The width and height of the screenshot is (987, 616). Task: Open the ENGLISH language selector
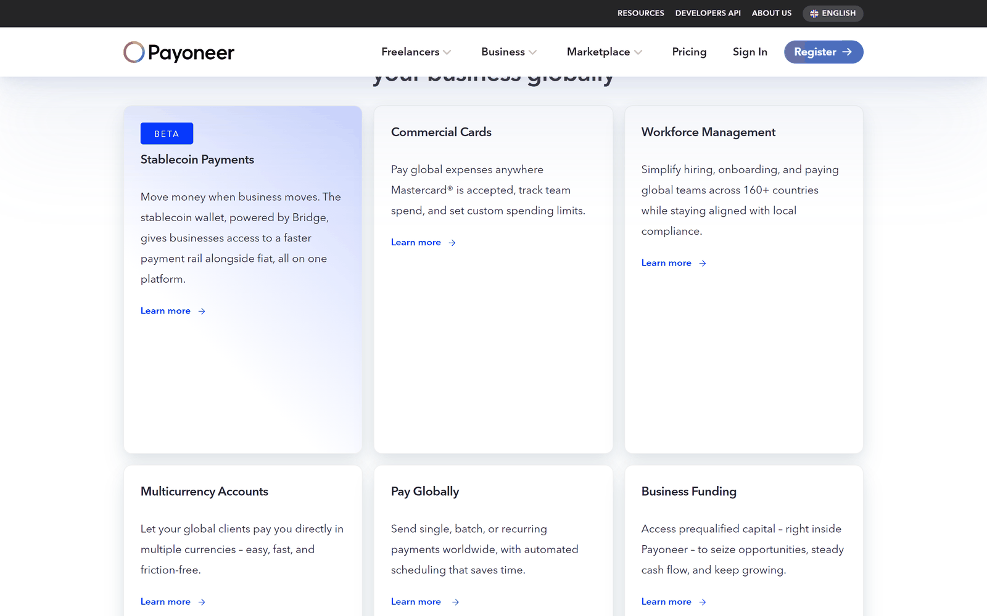click(x=833, y=14)
